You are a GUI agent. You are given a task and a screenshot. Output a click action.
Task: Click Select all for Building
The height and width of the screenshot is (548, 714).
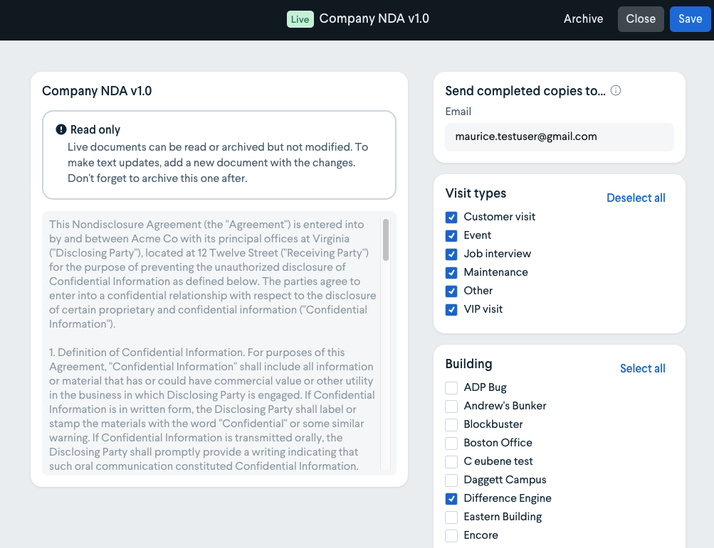(x=643, y=368)
